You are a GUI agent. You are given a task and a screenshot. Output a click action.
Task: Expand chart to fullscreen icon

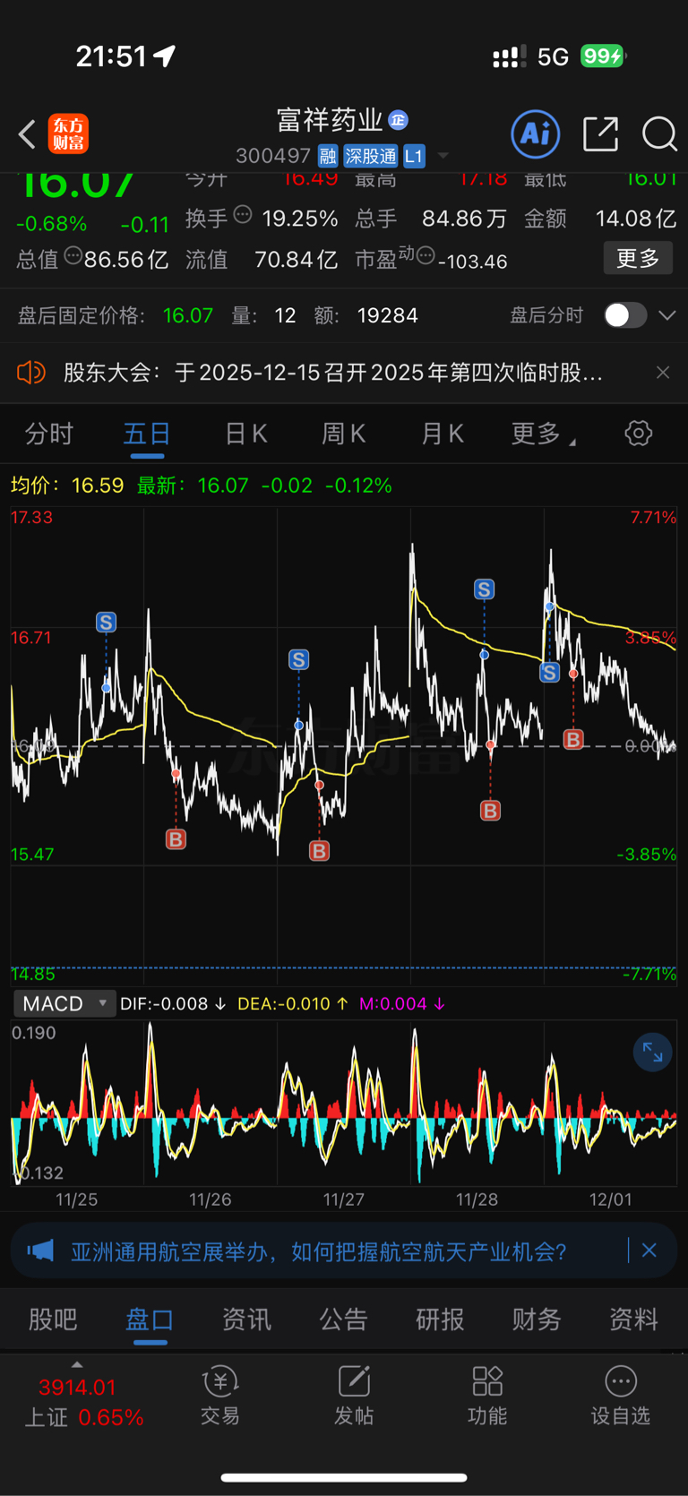pyautogui.click(x=652, y=1053)
